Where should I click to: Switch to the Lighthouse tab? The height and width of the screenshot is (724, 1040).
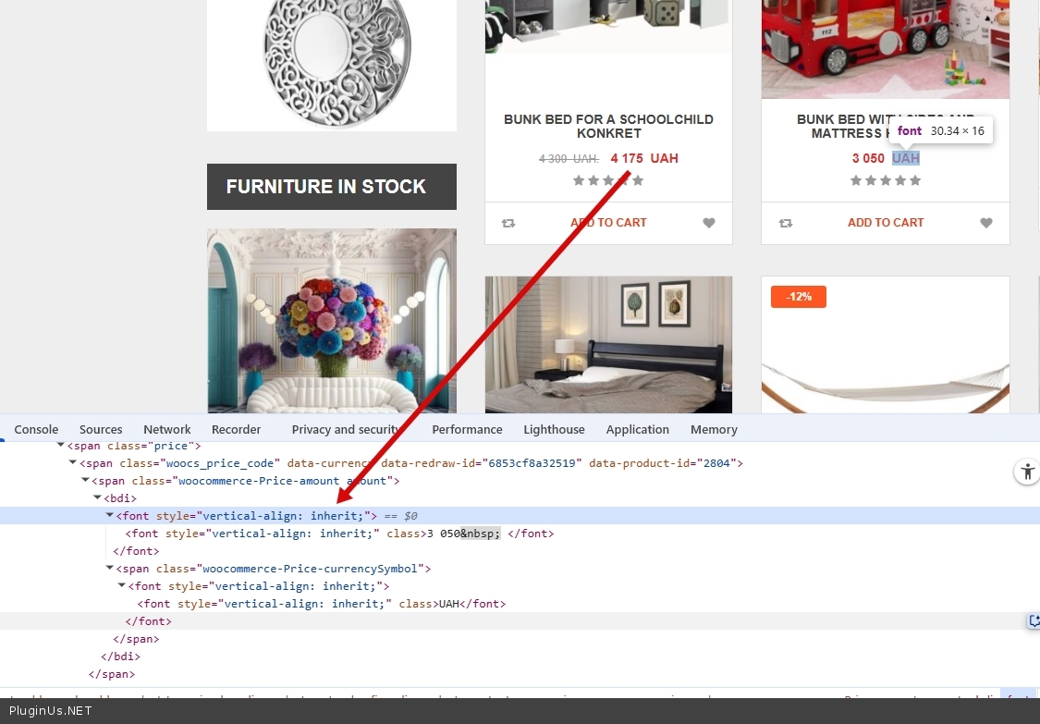pyautogui.click(x=554, y=429)
